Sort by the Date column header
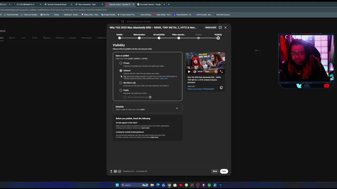The width and height of the screenshot is (337, 189). [257, 50]
